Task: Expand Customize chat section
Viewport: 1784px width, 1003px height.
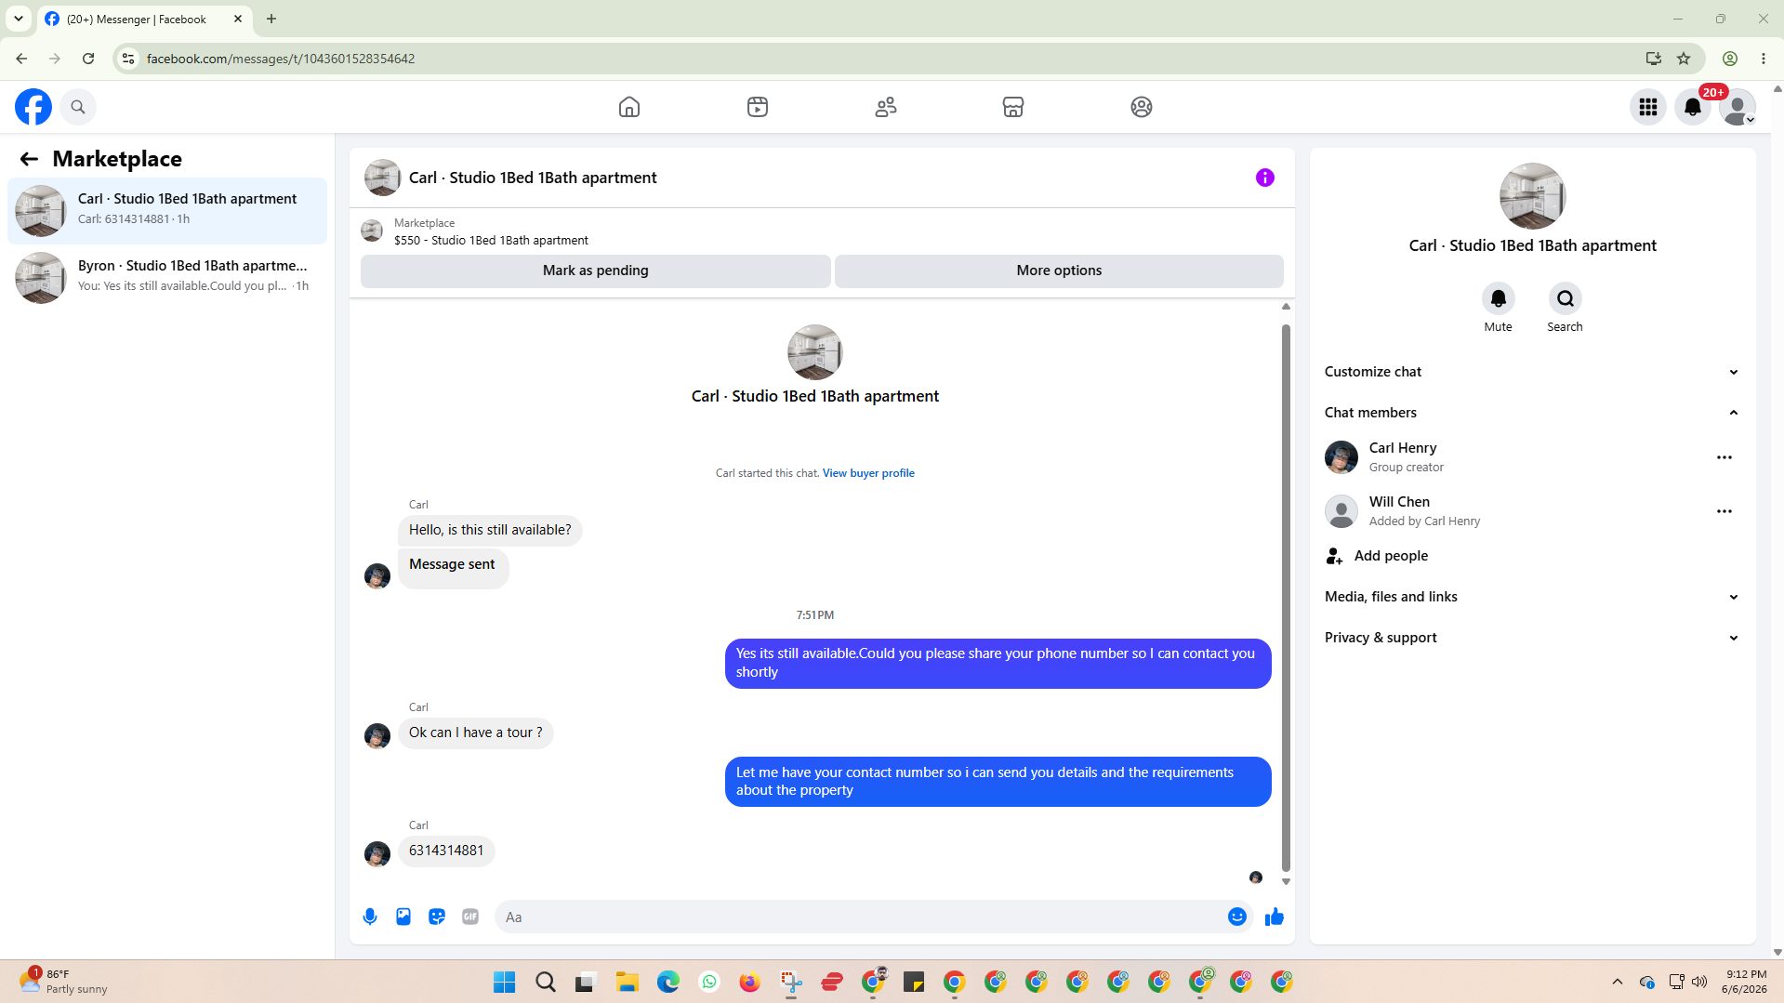Action: 1532,372
